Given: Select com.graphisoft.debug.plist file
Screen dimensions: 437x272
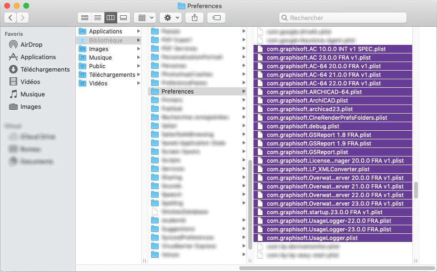Looking at the screenshot, I should (x=333, y=126).
